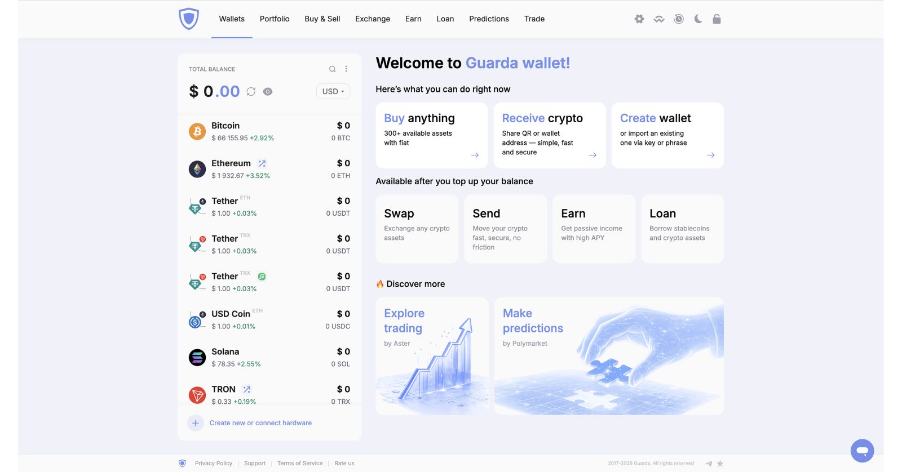This screenshot has width=902, height=472.
Task: Click the arrow on the Buy anything card
Action: [475, 155]
